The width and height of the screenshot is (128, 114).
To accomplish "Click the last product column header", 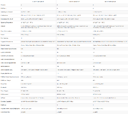I will point(110,1).
